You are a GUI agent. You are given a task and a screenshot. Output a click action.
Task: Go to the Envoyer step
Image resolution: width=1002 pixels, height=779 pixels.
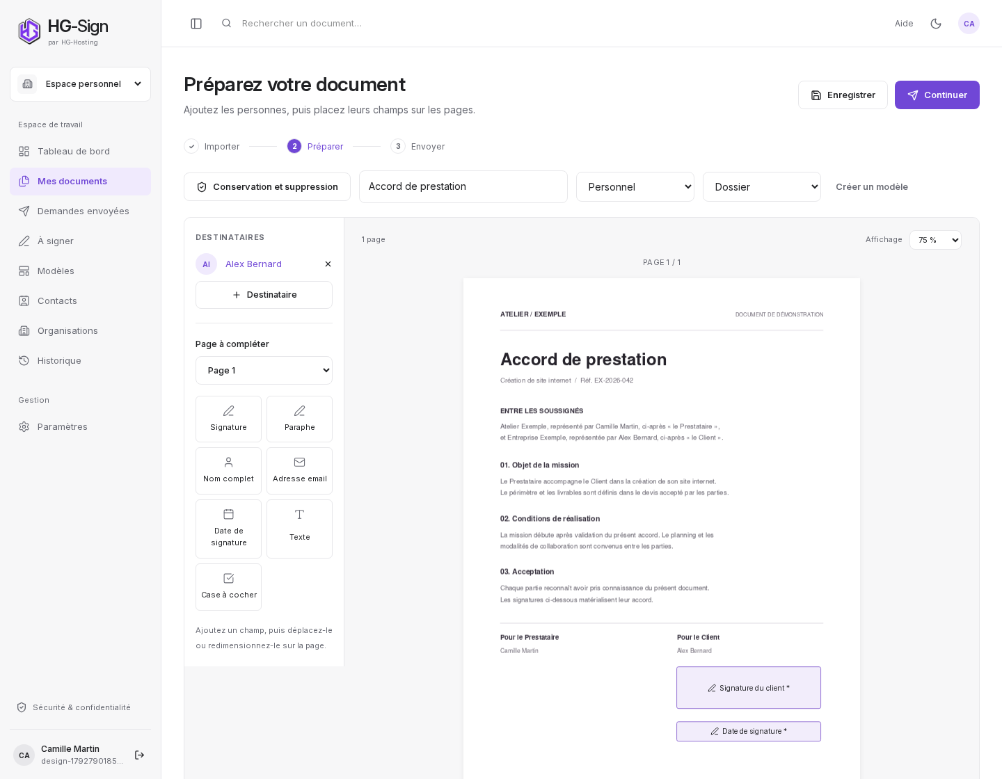point(418,146)
